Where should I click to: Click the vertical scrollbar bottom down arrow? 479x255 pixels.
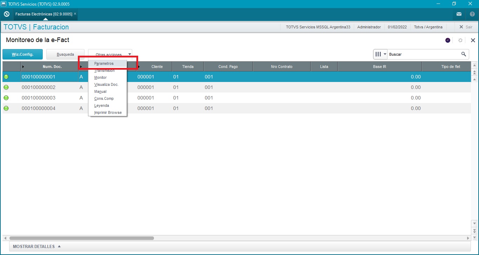coord(474,238)
